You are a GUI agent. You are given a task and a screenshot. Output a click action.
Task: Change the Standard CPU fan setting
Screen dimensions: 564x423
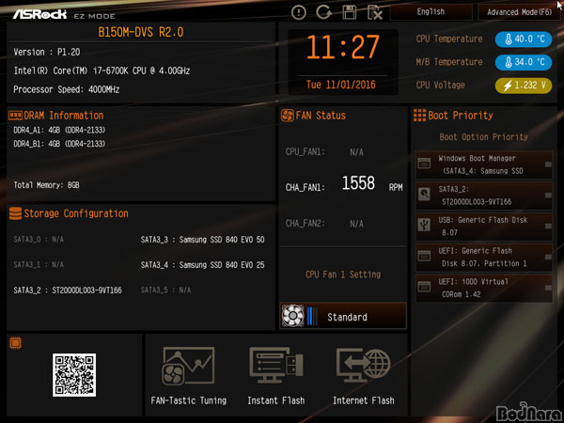point(343,316)
